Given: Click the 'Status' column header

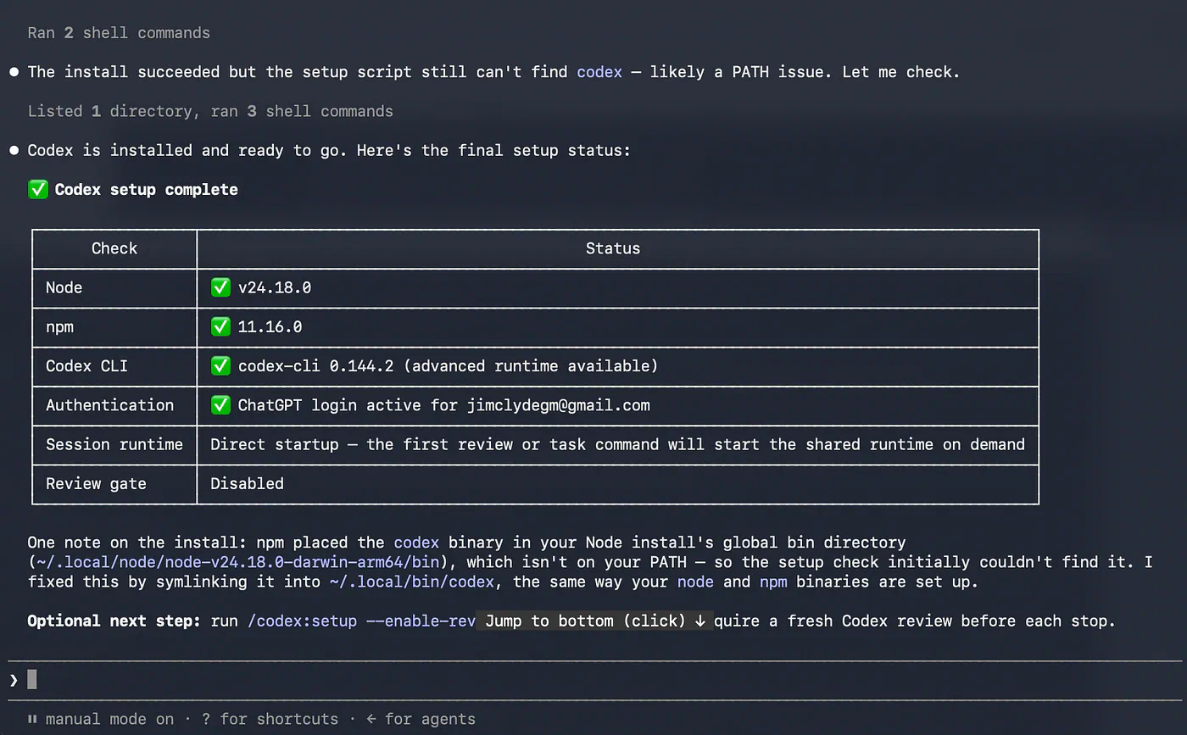Looking at the screenshot, I should point(613,248).
